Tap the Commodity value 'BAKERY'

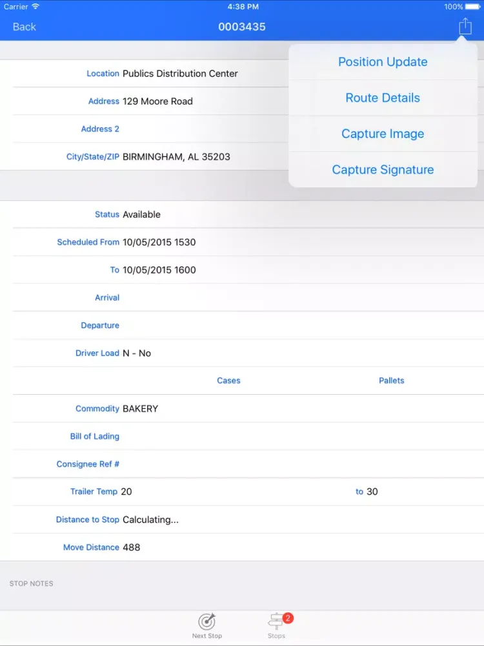point(140,408)
